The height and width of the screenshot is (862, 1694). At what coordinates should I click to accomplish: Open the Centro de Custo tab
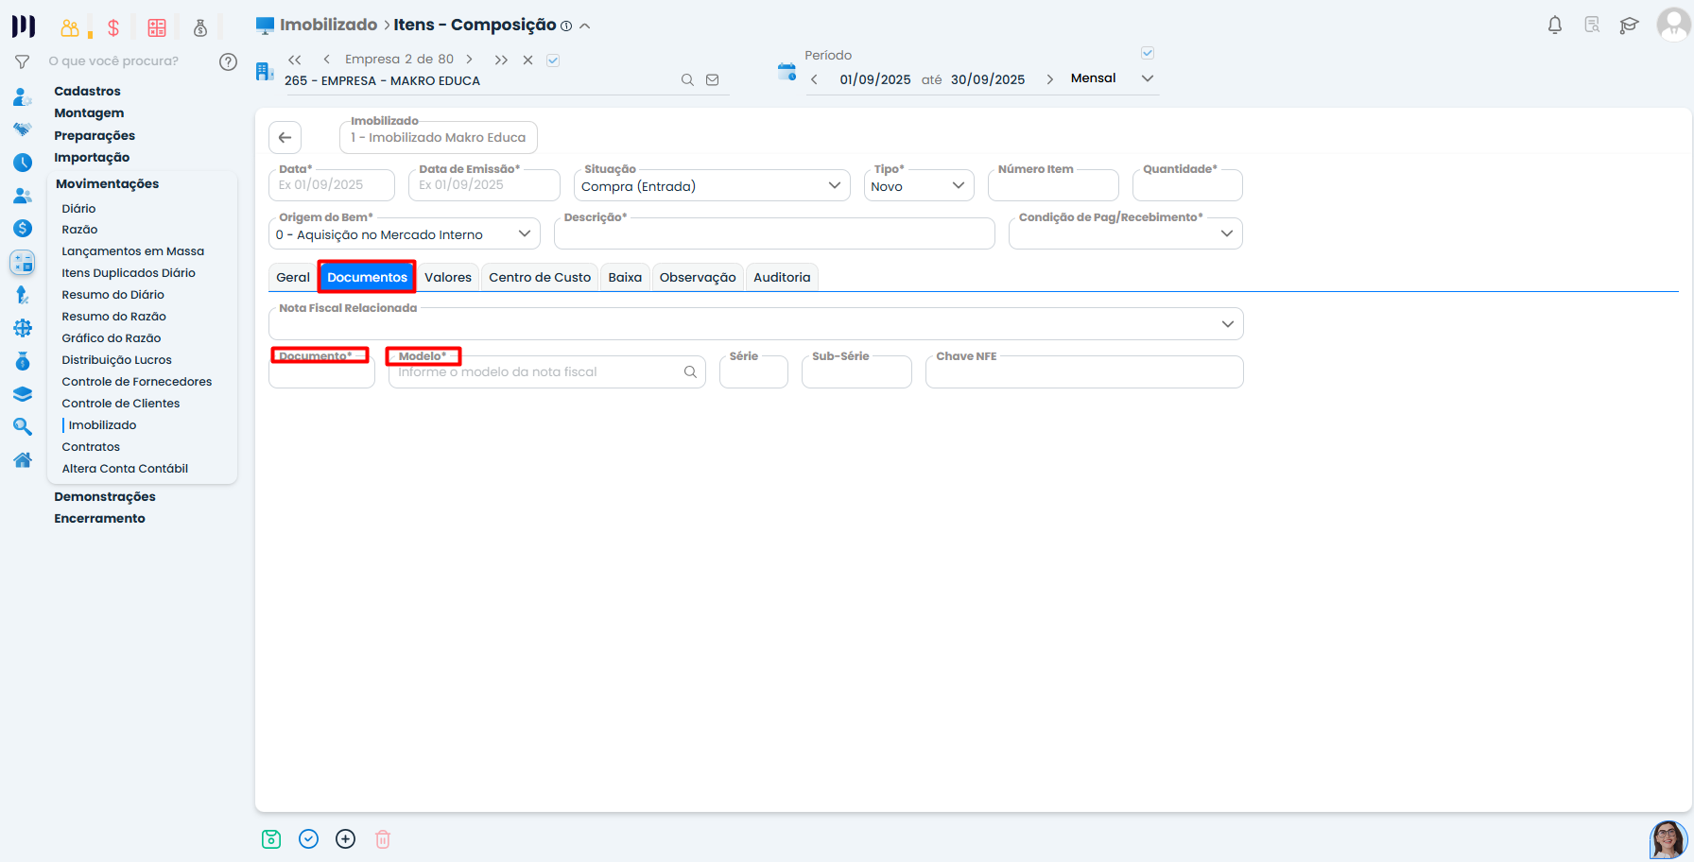[540, 278]
